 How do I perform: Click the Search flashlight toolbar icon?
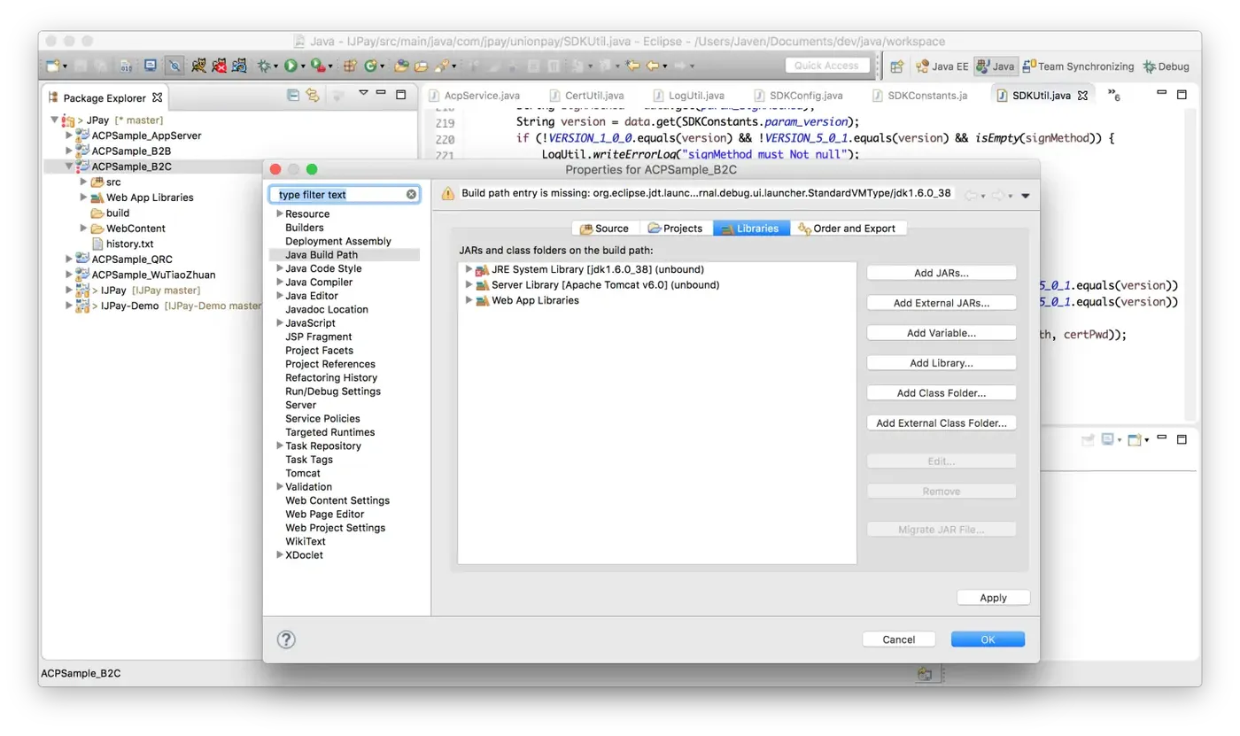click(441, 66)
